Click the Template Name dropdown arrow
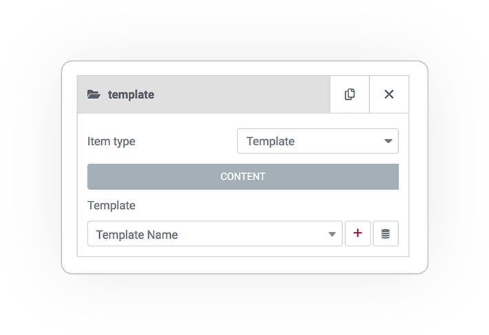 click(x=332, y=234)
